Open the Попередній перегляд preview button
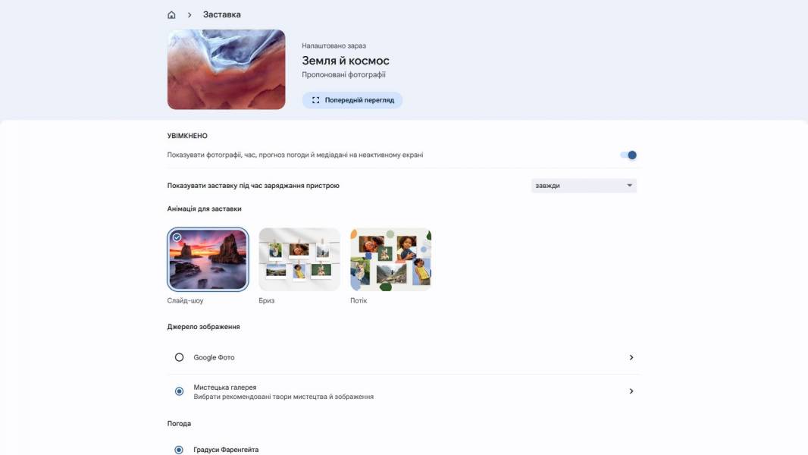The width and height of the screenshot is (808, 455). [352, 100]
